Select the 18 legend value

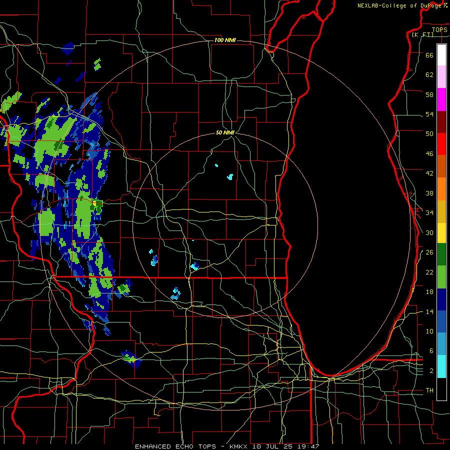pos(429,292)
